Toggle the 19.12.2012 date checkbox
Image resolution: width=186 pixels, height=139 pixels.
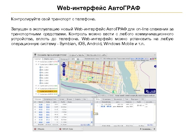click(x=40, y=83)
